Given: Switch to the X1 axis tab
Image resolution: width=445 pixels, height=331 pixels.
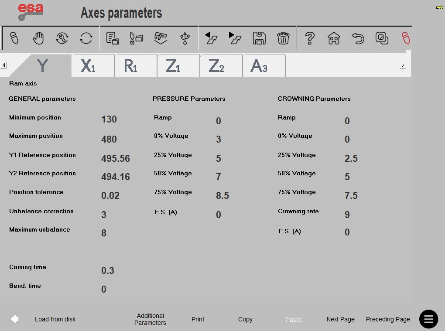Looking at the screenshot, I should click(x=93, y=65).
